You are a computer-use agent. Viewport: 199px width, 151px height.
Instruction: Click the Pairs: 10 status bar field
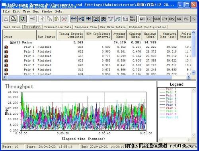coord(13,147)
